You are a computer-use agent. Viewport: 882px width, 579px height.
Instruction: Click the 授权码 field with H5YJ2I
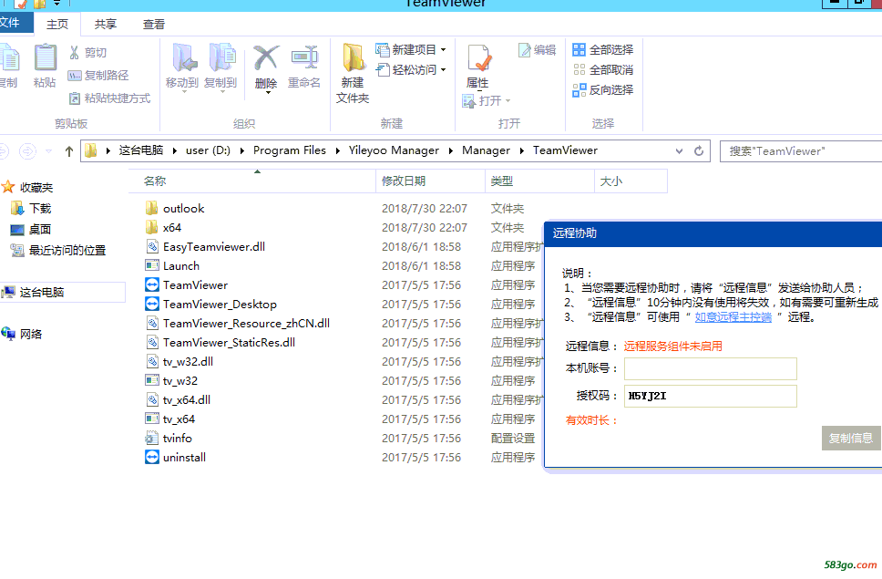711,396
